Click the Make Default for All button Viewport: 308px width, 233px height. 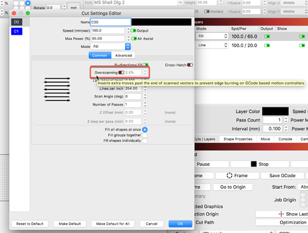coord(113,224)
